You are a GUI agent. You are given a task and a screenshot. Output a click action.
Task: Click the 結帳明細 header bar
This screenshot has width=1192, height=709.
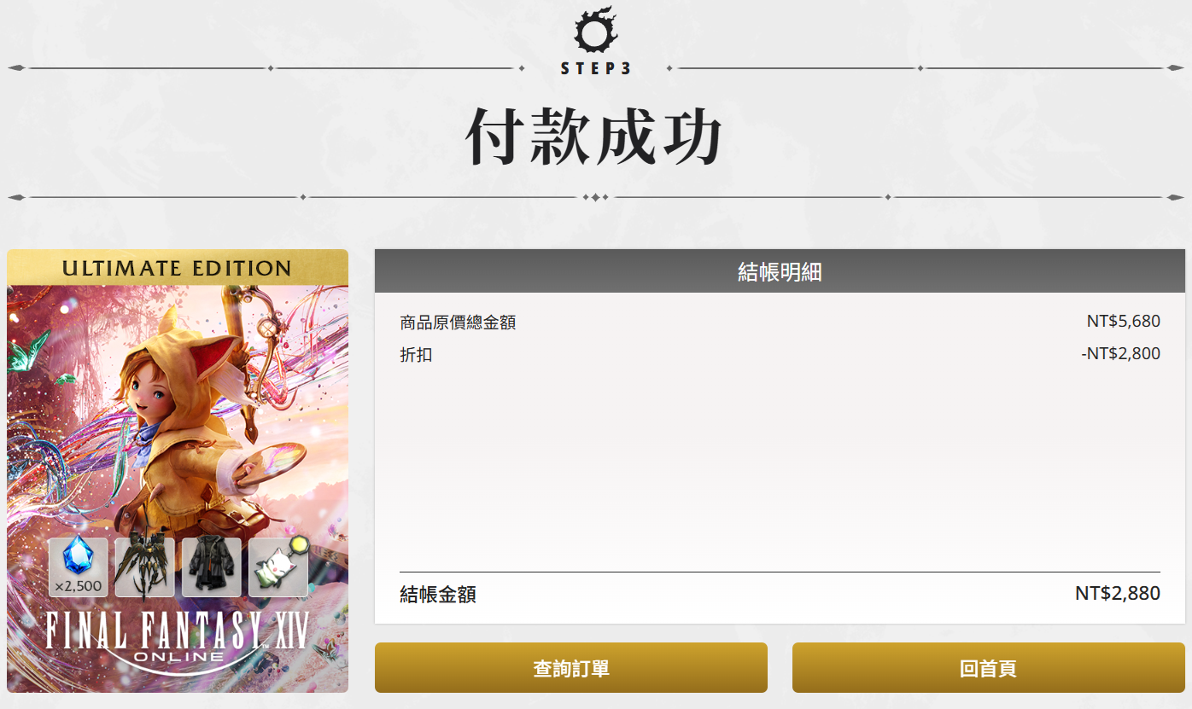click(780, 271)
